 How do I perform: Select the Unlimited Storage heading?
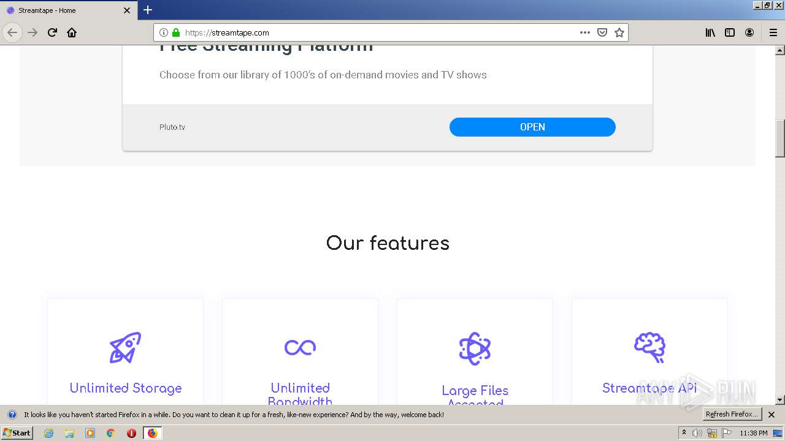pyautogui.click(x=125, y=388)
